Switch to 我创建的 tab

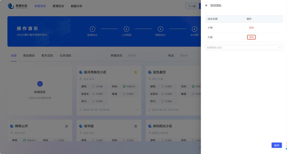click(29, 55)
